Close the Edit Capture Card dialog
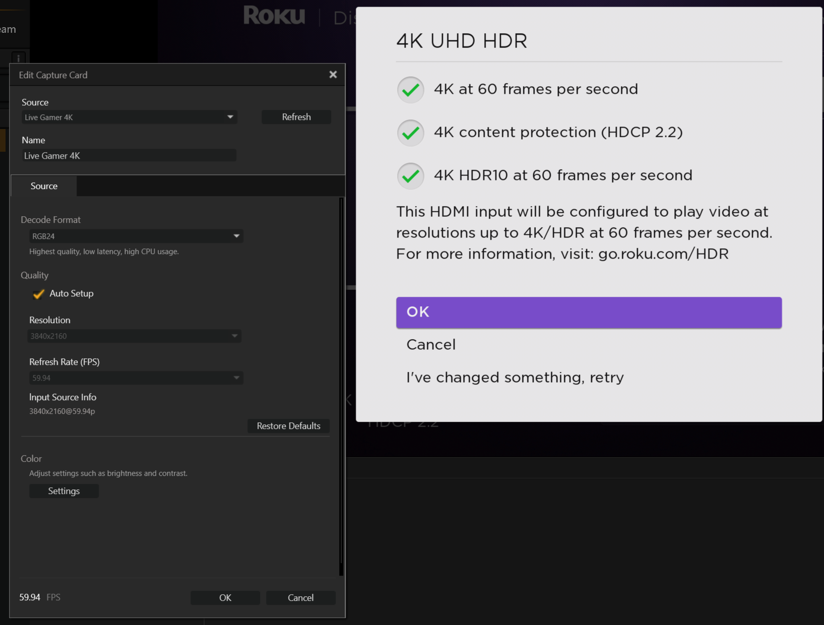This screenshot has height=625, width=824. 333,75
